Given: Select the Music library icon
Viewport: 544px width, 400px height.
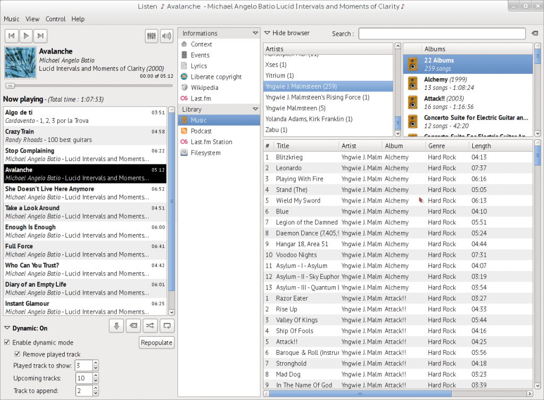Looking at the screenshot, I should tap(184, 120).
